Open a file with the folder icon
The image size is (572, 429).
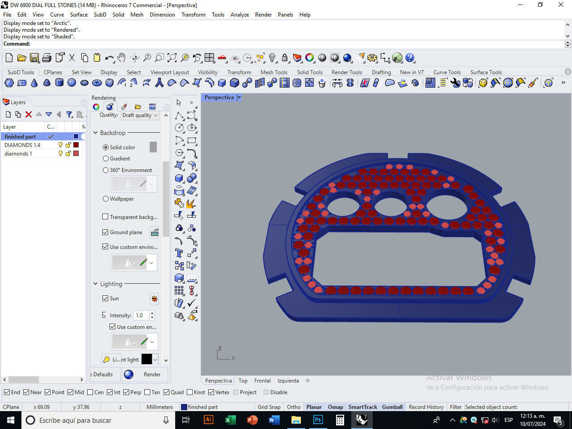(21, 58)
